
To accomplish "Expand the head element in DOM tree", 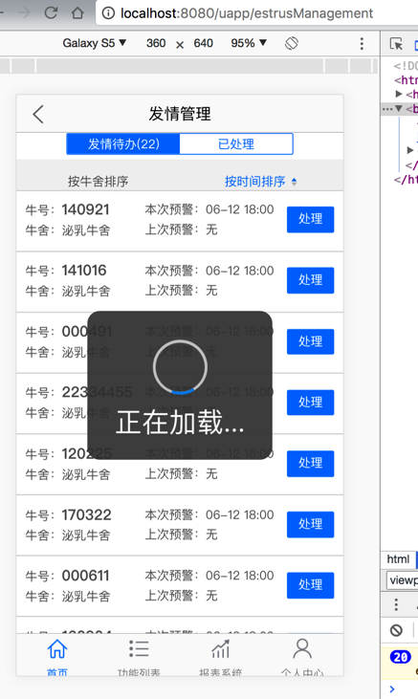I will [399, 94].
